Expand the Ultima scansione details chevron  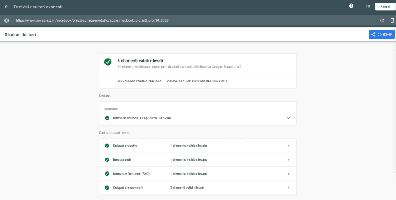tap(288, 118)
